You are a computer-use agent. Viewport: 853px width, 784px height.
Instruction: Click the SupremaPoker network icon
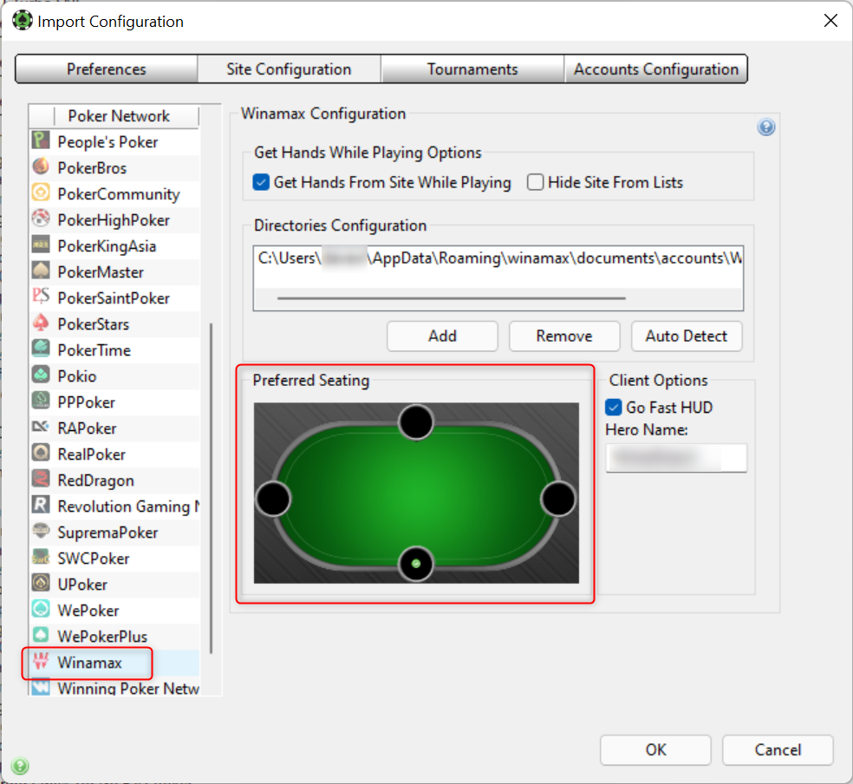[x=41, y=531]
